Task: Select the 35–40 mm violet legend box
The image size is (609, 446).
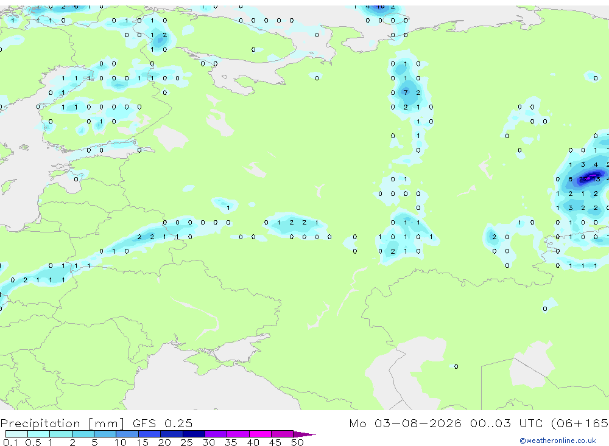Action: click(x=239, y=434)
